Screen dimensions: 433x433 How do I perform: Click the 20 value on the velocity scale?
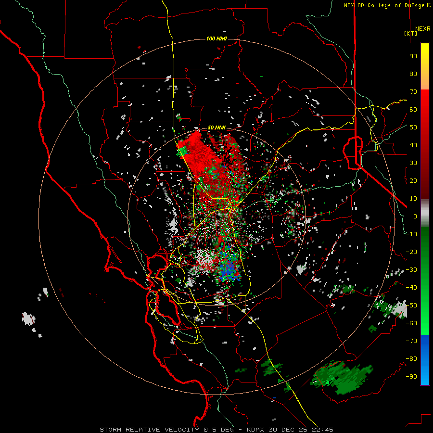click(413, 181)
